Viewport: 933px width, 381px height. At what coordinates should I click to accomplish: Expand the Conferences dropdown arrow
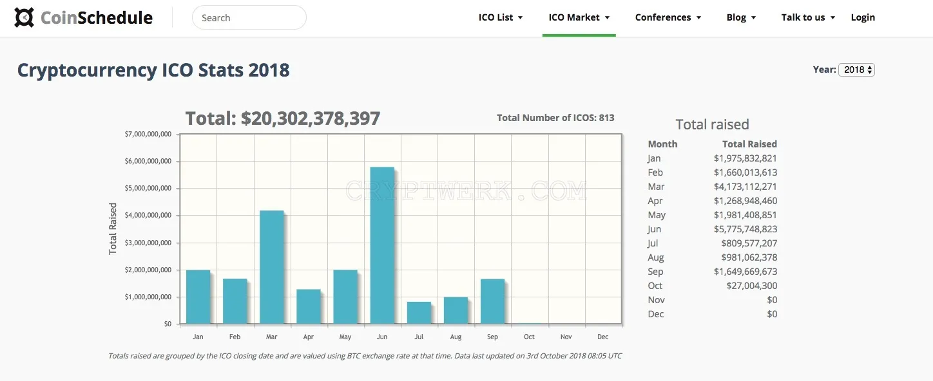pyautogui.click(x=698, y=18)
